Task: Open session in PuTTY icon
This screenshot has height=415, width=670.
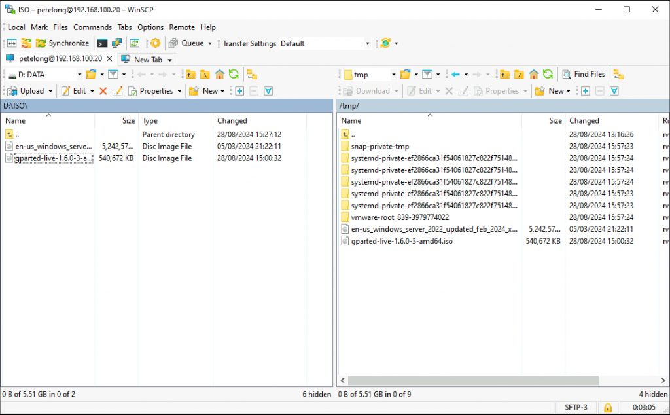Action: click(x=117, y=43)
